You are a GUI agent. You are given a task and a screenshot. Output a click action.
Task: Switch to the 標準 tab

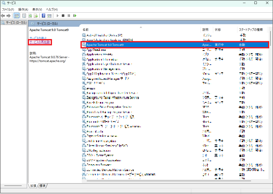point(42,186)
